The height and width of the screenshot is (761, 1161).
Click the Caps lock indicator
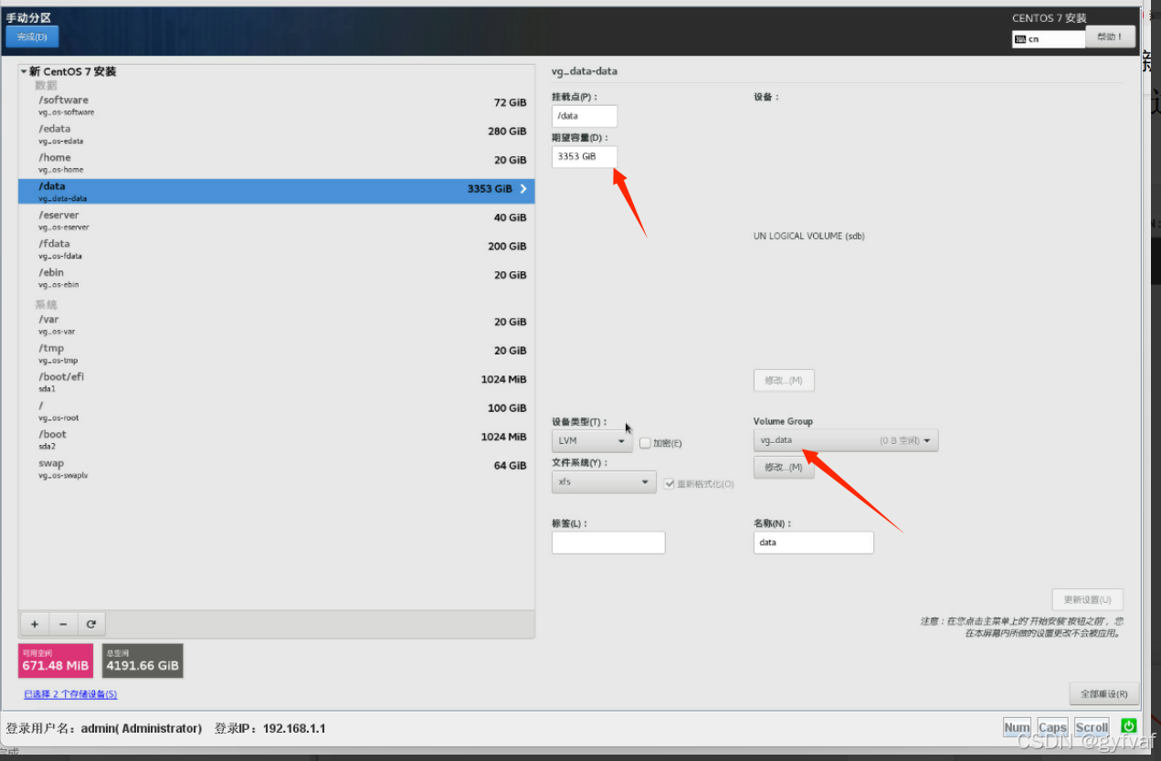(x=1052, y=727)
